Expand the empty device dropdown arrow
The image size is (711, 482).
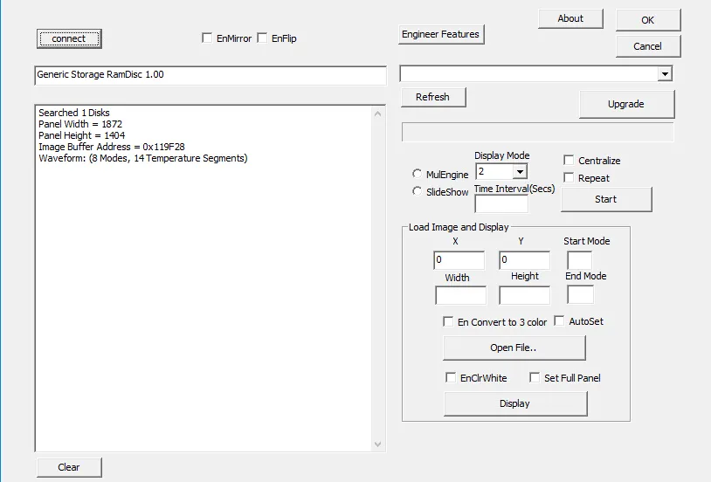(665, 73)
